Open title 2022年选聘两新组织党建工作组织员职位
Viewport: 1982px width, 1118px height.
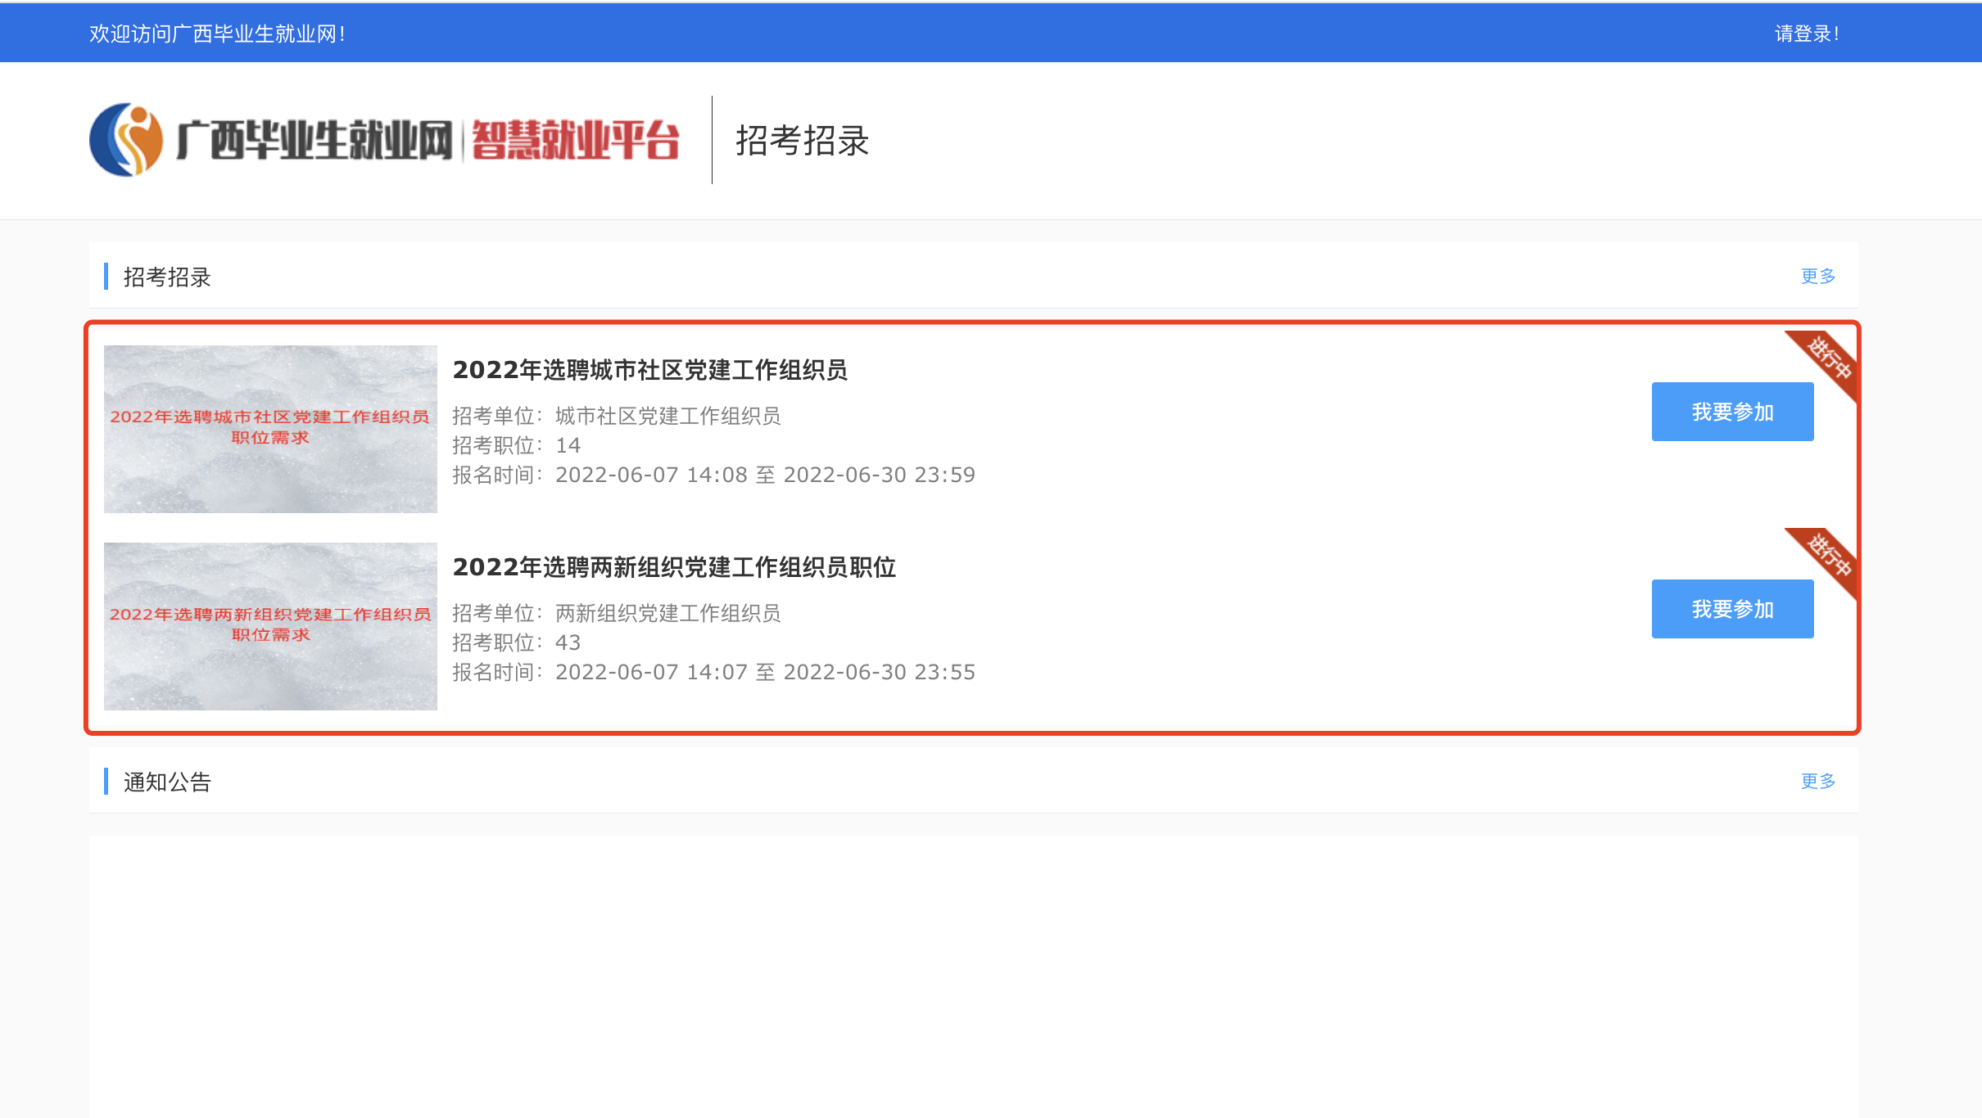tap(674, 567)
